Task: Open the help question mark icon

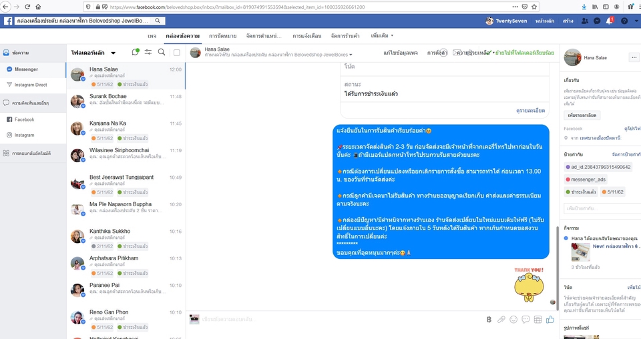Action: 624,21
